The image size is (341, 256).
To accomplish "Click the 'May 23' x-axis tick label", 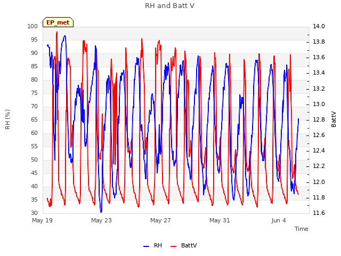I will pos(101,220).
